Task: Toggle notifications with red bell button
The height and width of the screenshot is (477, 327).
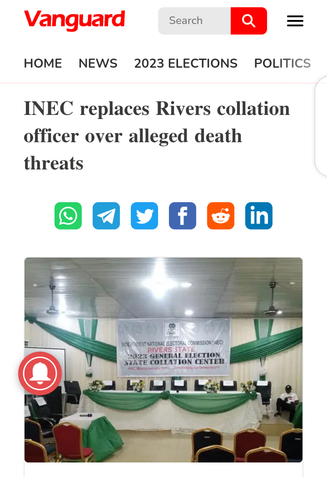Action: (x=40, y=373)
